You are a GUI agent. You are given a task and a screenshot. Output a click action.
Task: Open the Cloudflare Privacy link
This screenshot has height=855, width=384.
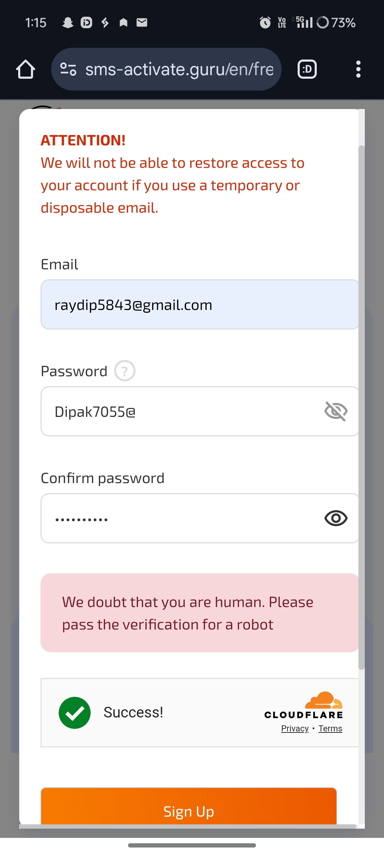pyautogui.click(x=295, y=729)
